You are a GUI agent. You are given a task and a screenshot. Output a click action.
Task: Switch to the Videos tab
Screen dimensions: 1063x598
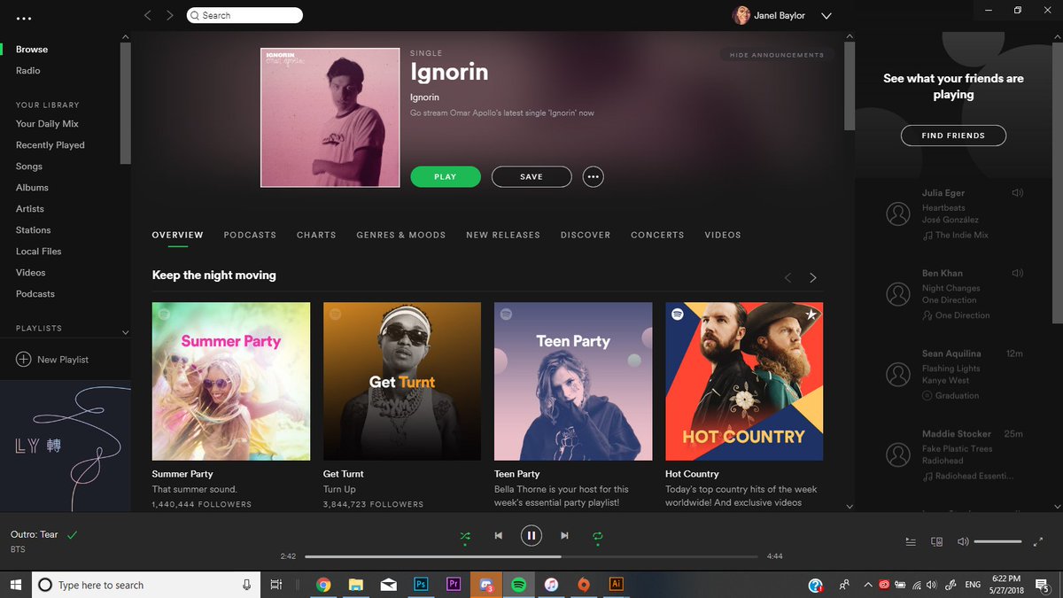click(723, 235)
